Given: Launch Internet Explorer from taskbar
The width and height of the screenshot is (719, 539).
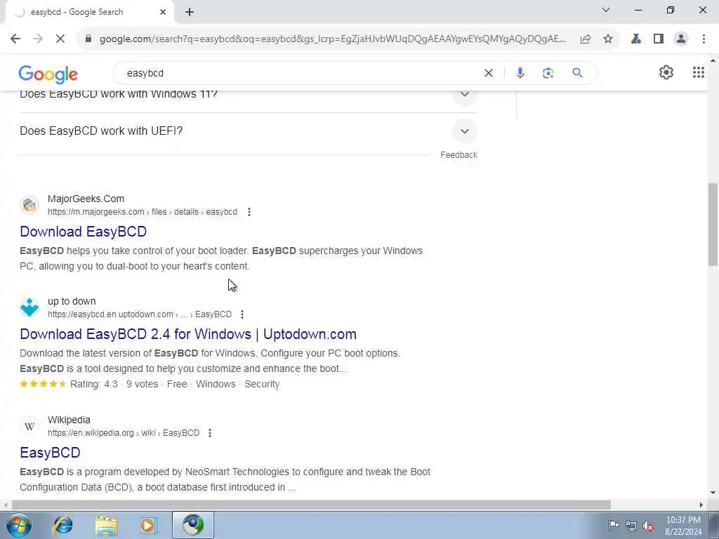Looking at the screenshot, I should 62,525.
